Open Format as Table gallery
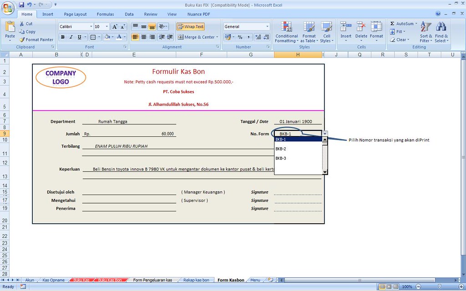Screen dimensions: 466x291 pos(309,32)
